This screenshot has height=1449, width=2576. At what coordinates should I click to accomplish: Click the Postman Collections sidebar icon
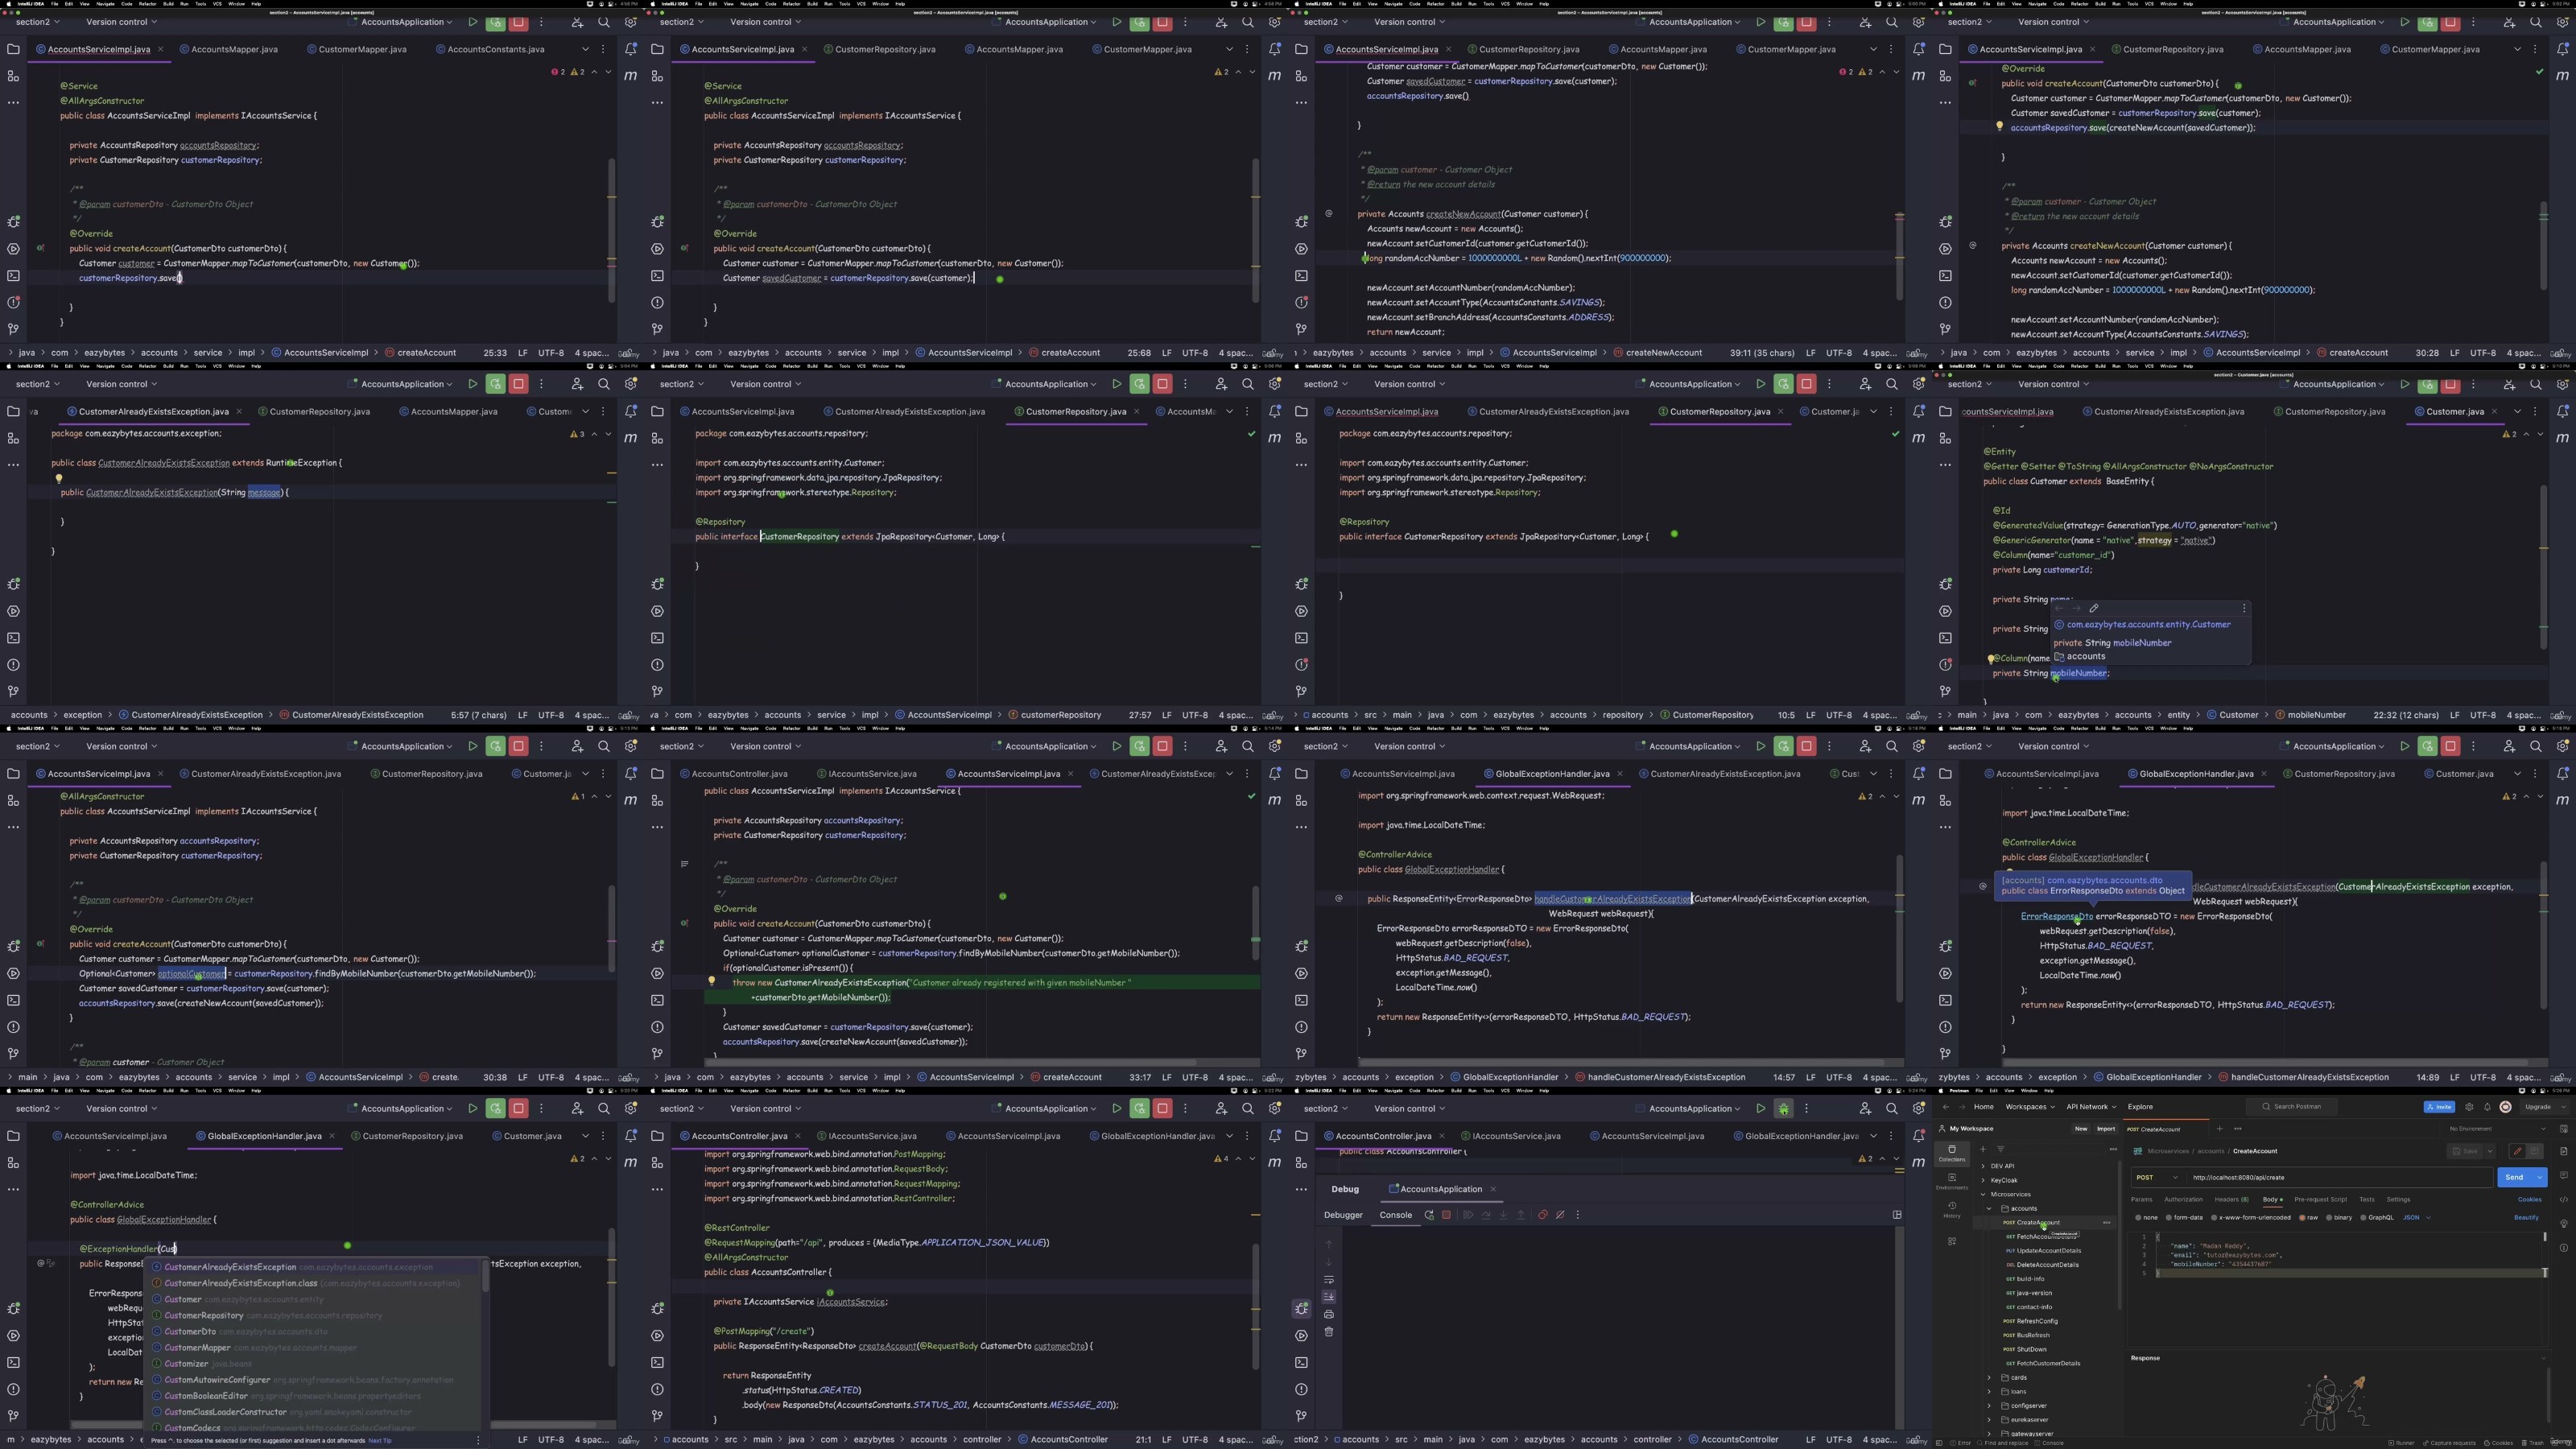1951,1152
